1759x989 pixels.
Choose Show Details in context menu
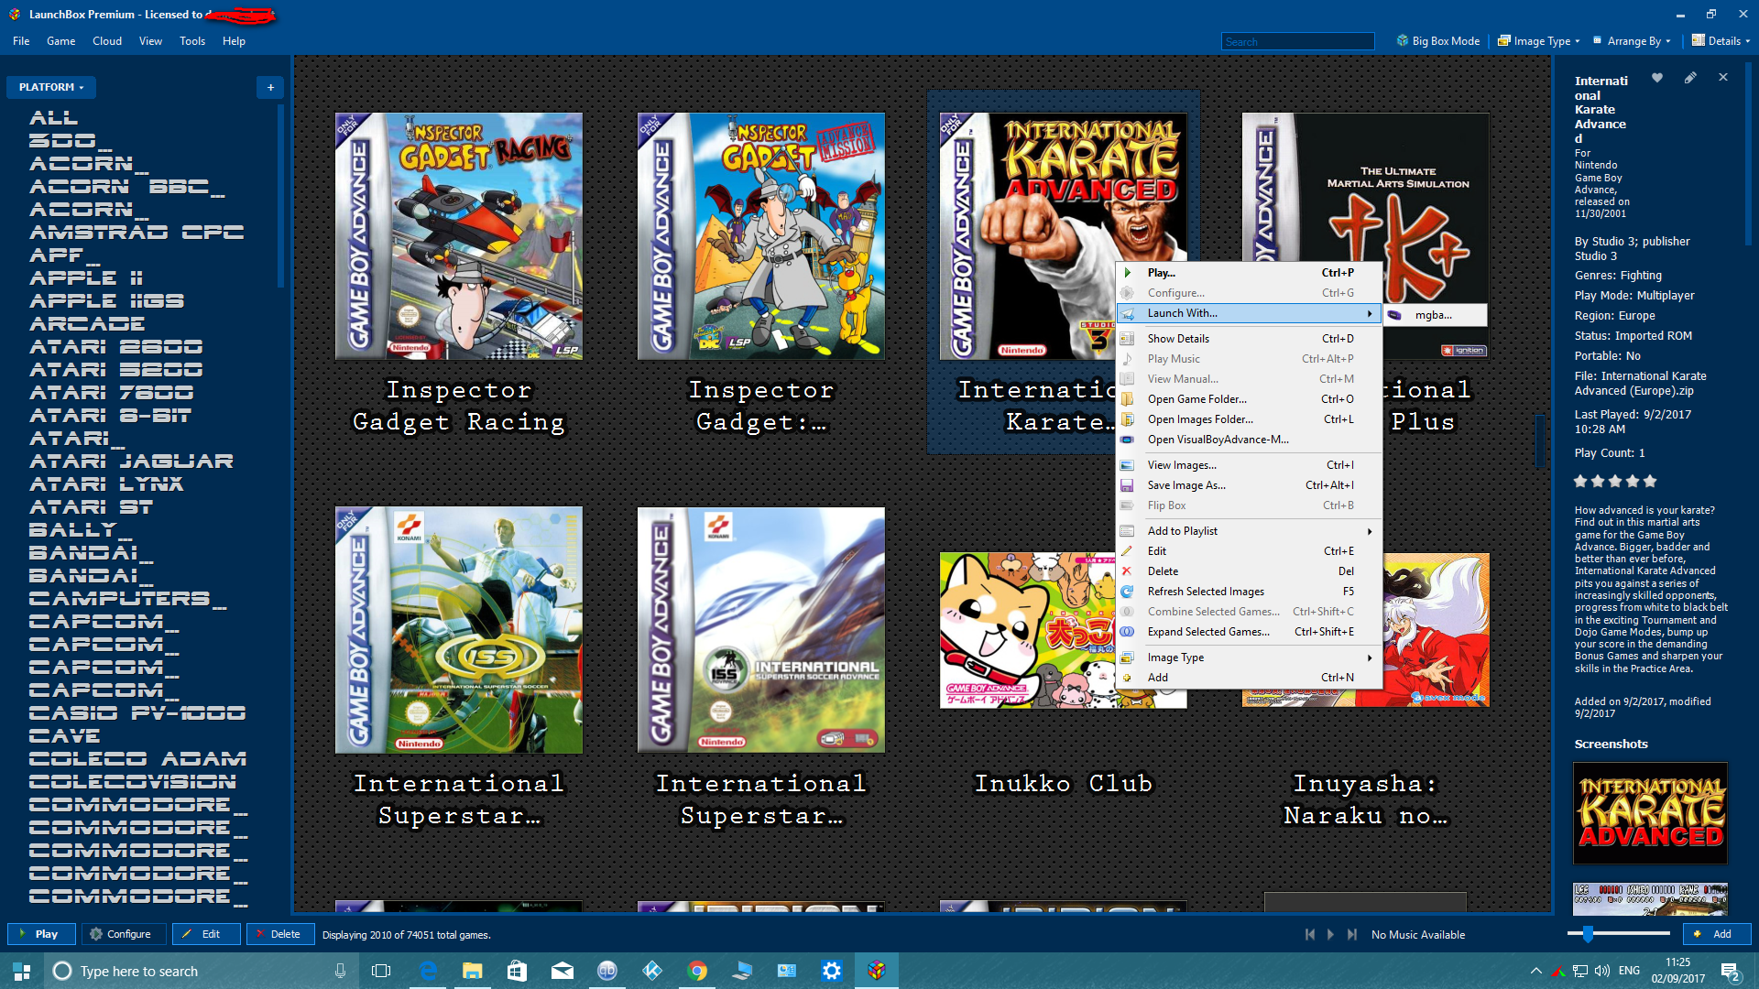point(1250,339)
